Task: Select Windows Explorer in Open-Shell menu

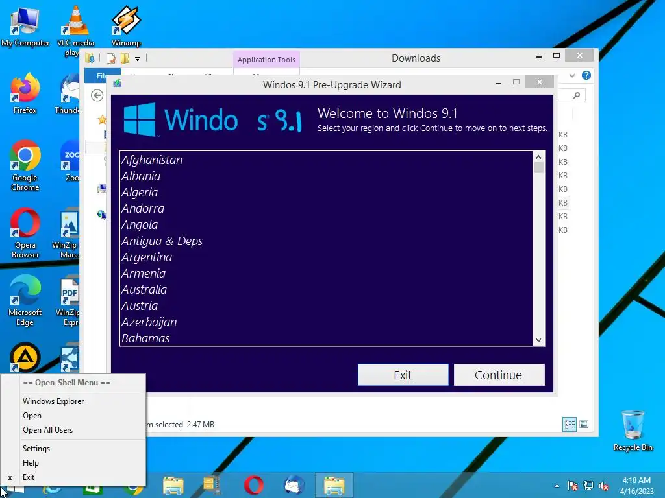Action: tap(53, 401)
